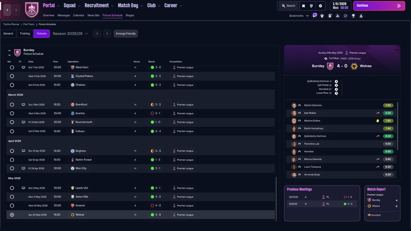Open the Portal dropdown menu
411x231 pixels.
pos(51,5)
